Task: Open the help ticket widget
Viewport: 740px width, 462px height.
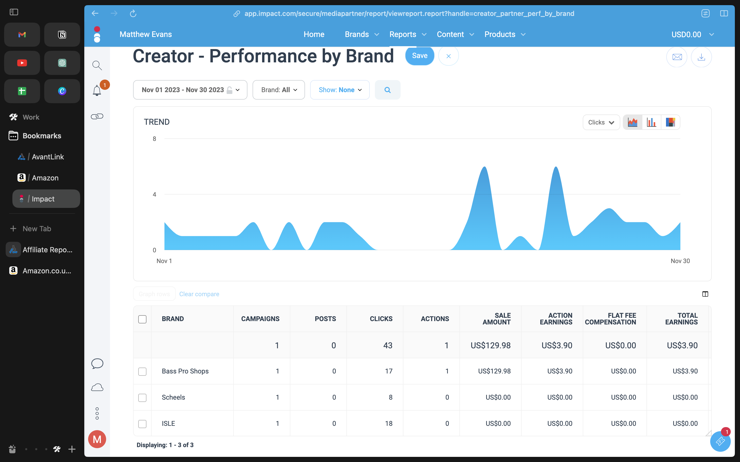Action: (x=720, y=441)
